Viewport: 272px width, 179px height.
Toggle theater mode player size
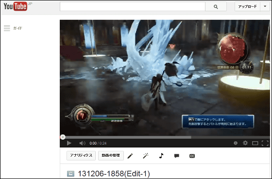click(255, 143)
